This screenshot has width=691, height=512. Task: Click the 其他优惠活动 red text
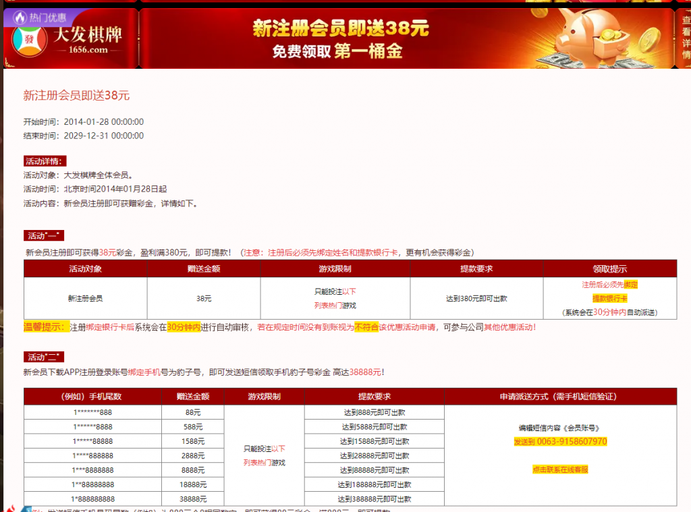(510, 327)
